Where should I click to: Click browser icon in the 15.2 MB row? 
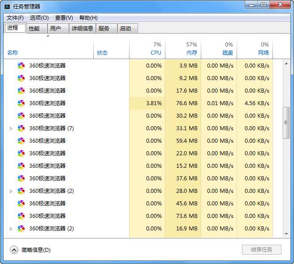click(21, 166)
